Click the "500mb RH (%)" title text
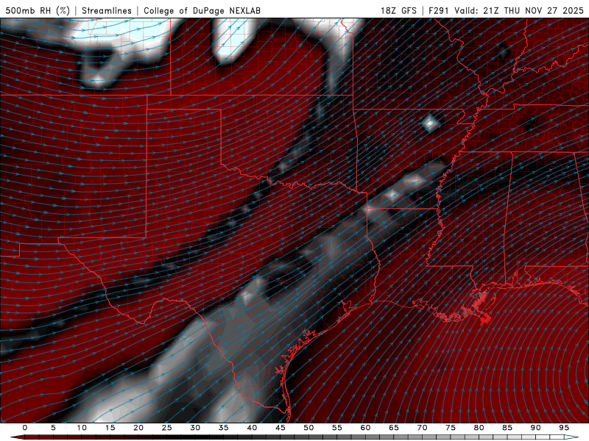 point(38,10)
